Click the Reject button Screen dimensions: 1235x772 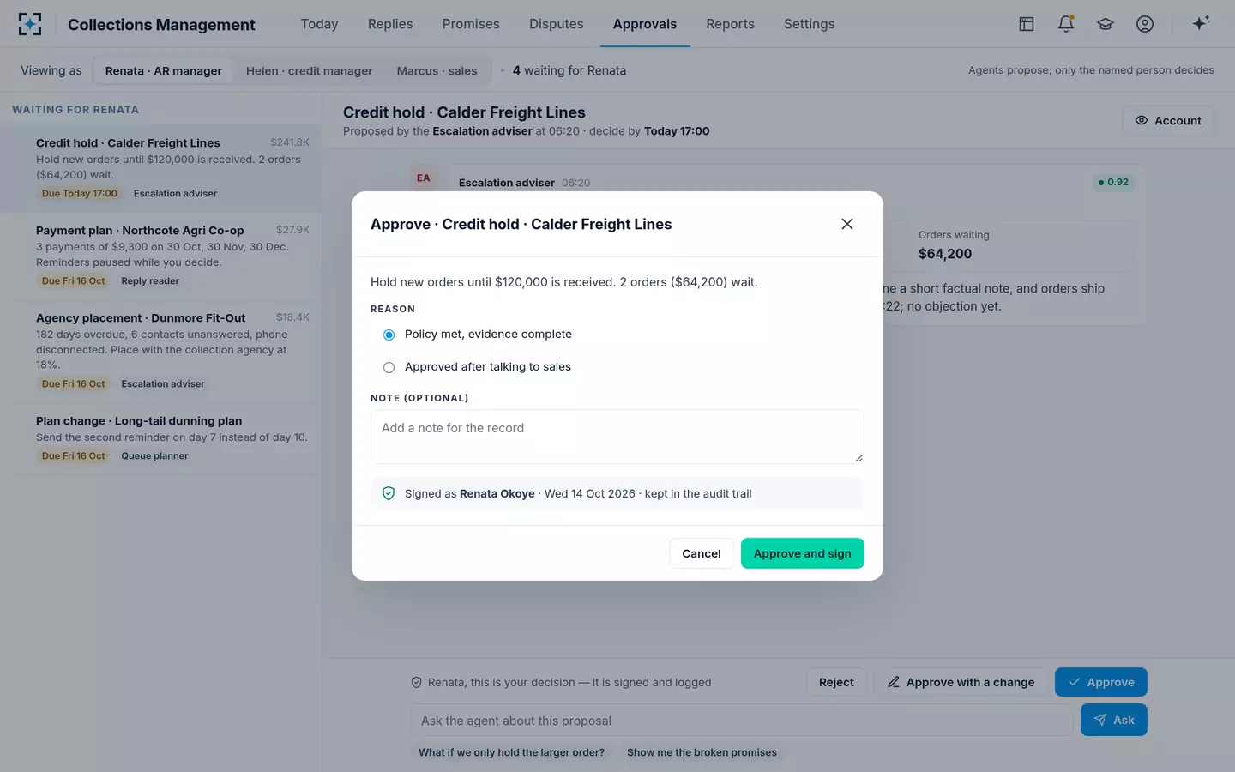point(836,682)
